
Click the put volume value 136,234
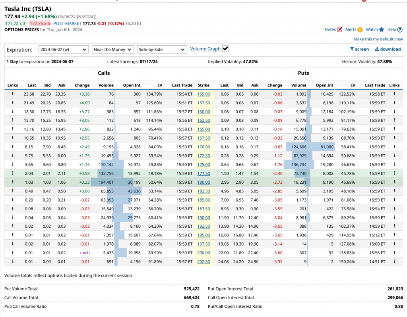299,165
